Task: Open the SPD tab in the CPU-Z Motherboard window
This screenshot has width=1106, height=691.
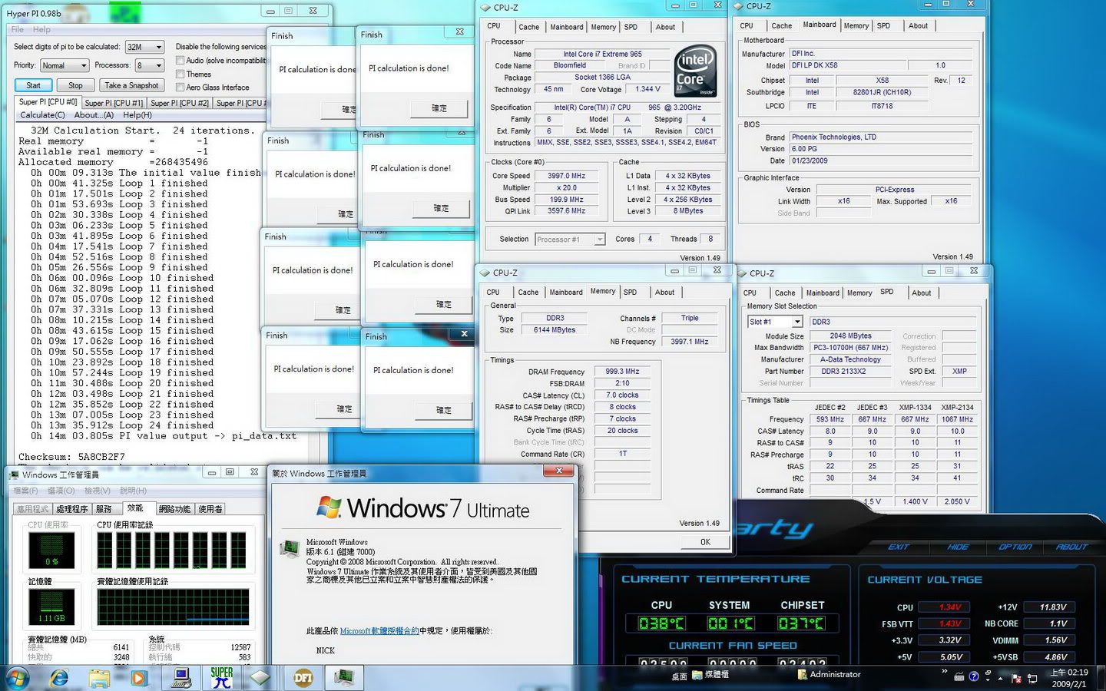Action: (883, 26)
